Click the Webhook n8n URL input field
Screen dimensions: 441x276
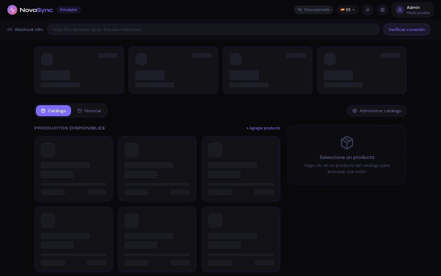point(213,29)
